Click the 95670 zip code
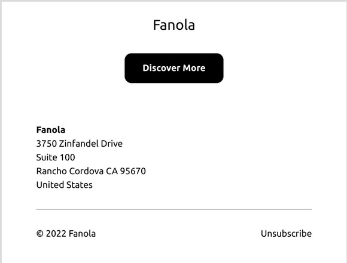 (133, 171)
